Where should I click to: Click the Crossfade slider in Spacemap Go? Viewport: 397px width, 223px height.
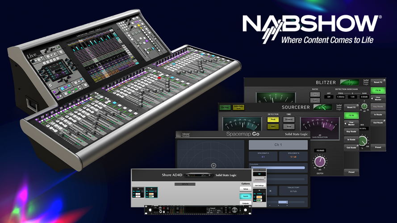(x=278, y=168)
